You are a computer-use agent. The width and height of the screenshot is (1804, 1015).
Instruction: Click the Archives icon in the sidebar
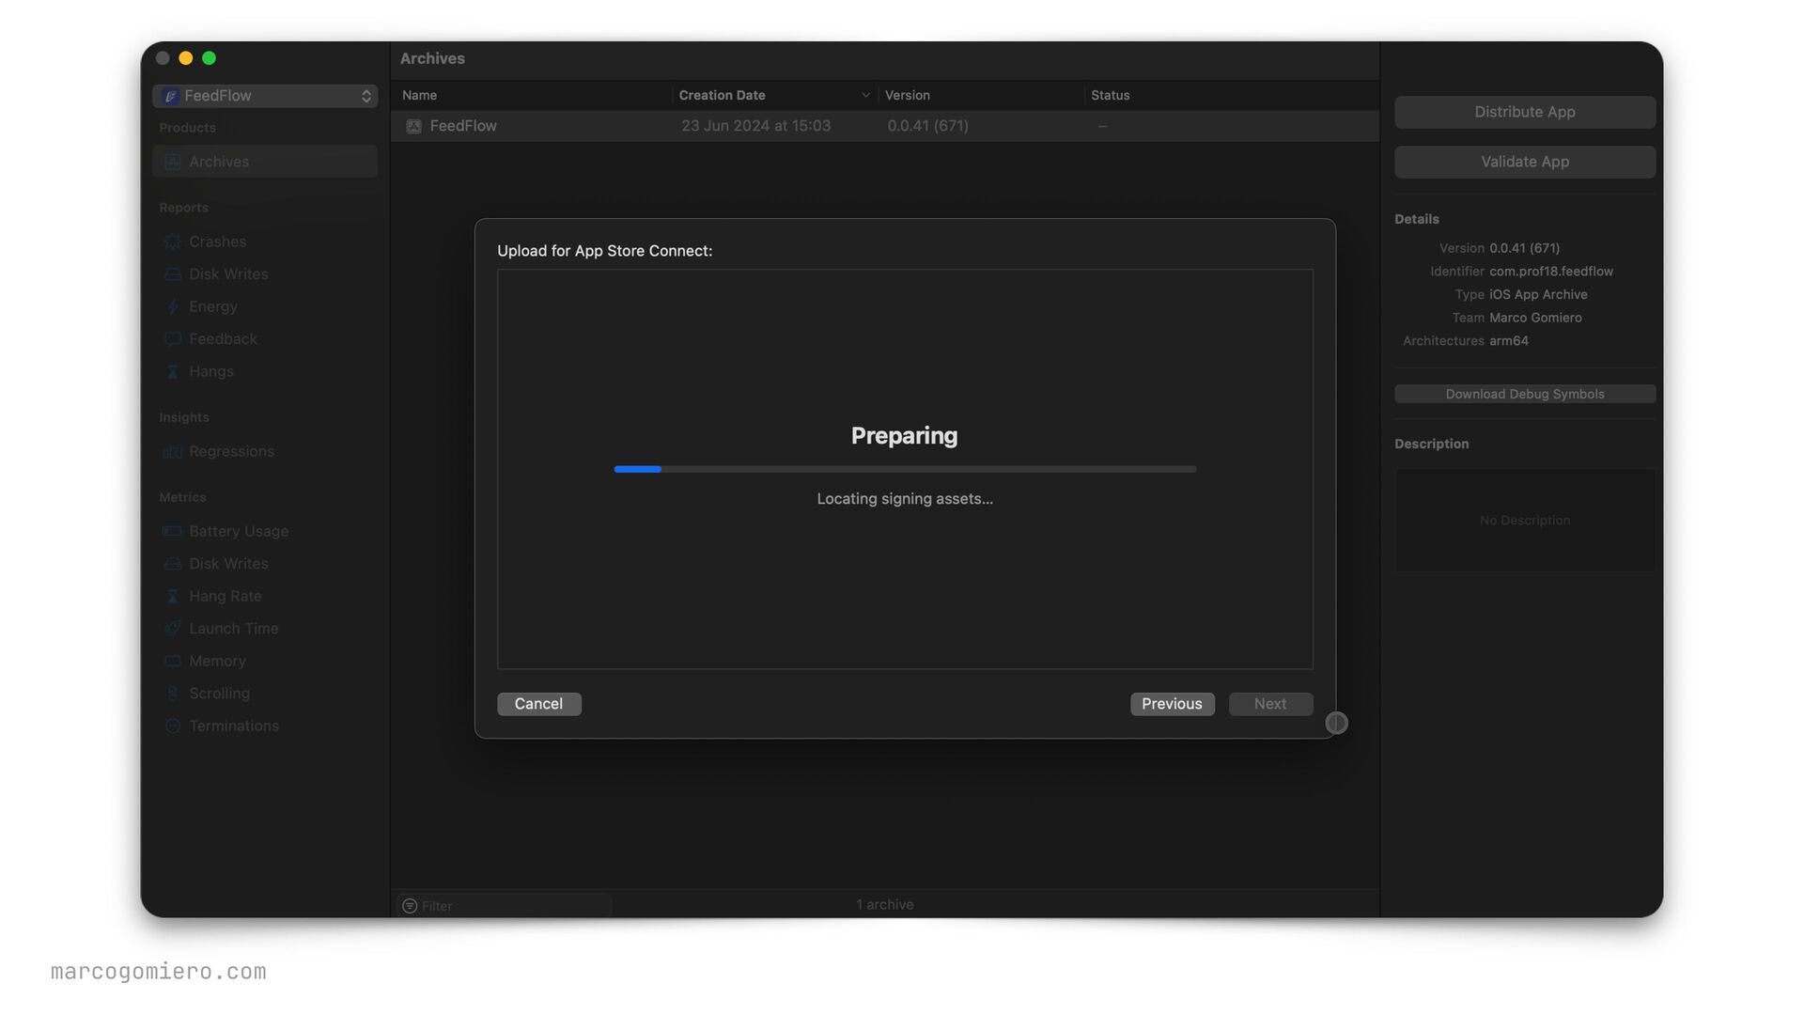(x=173, y=162)
